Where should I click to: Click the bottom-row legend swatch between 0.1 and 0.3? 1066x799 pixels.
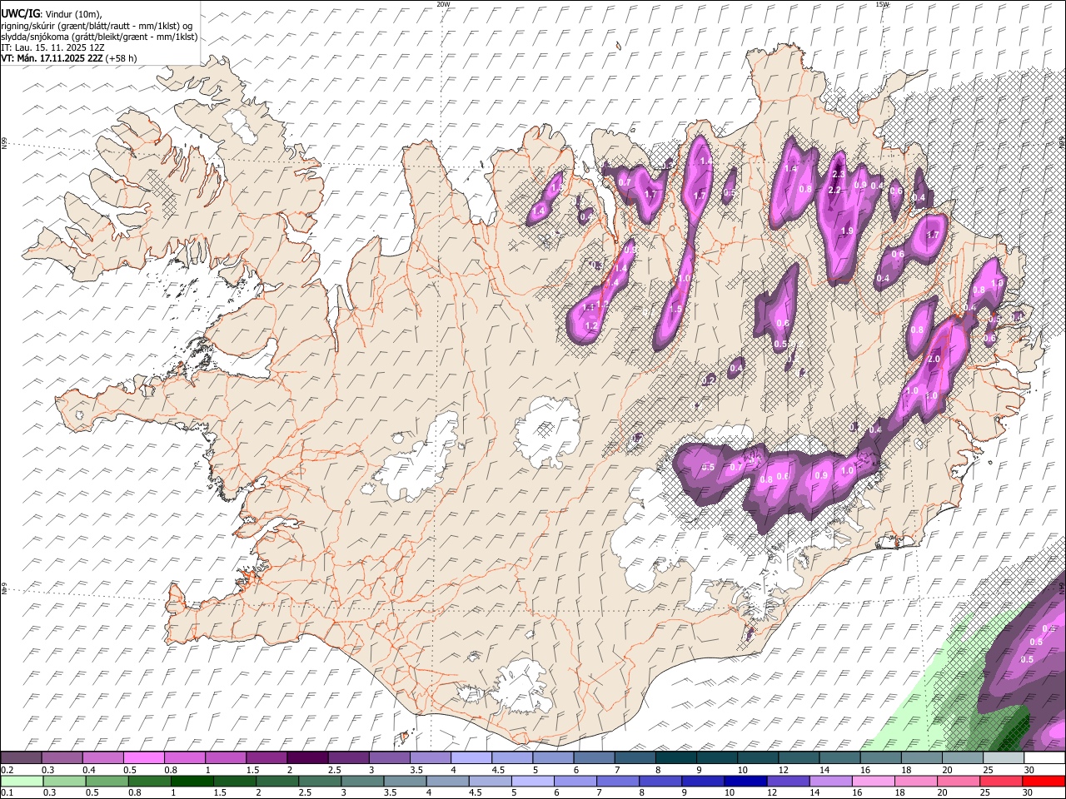coord(22,782)
